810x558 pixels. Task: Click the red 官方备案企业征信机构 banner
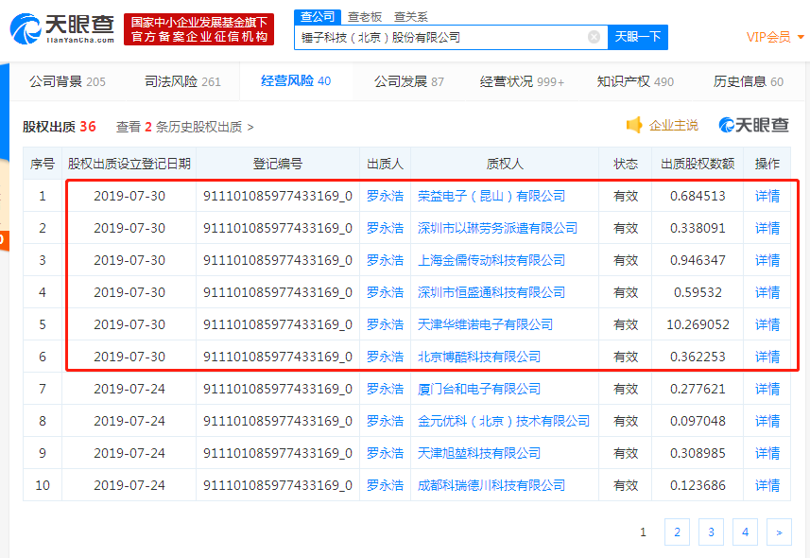tap(198, 29)
